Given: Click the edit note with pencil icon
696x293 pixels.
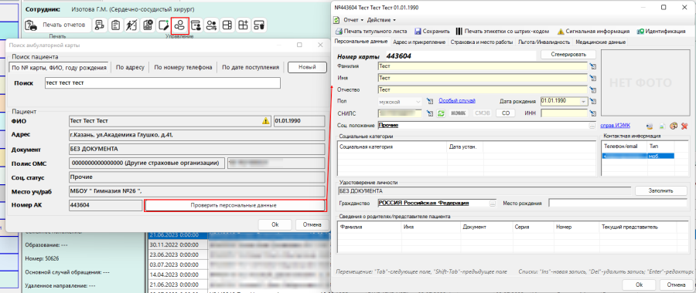Looking at the screenshot, I should pos(164,25).
